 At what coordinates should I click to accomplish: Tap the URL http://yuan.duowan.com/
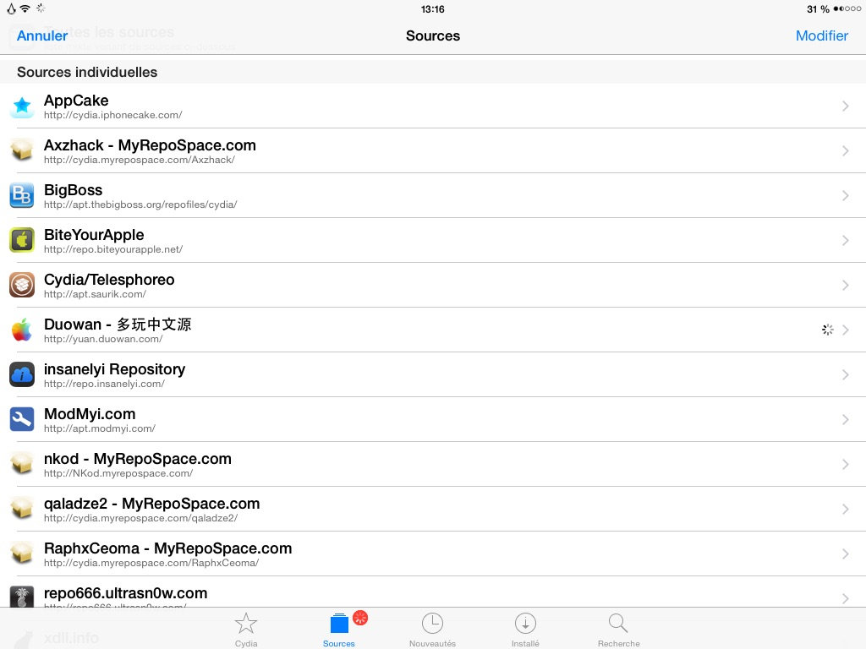click(103, 339)
